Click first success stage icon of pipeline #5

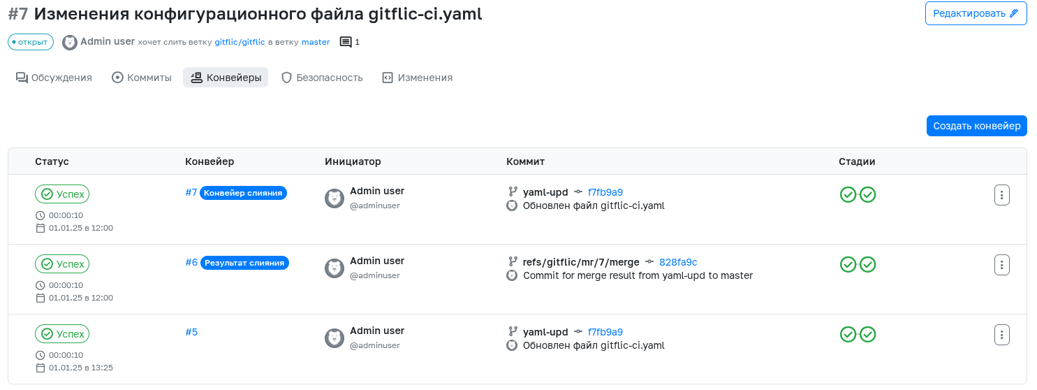click(x=848, y=335)
